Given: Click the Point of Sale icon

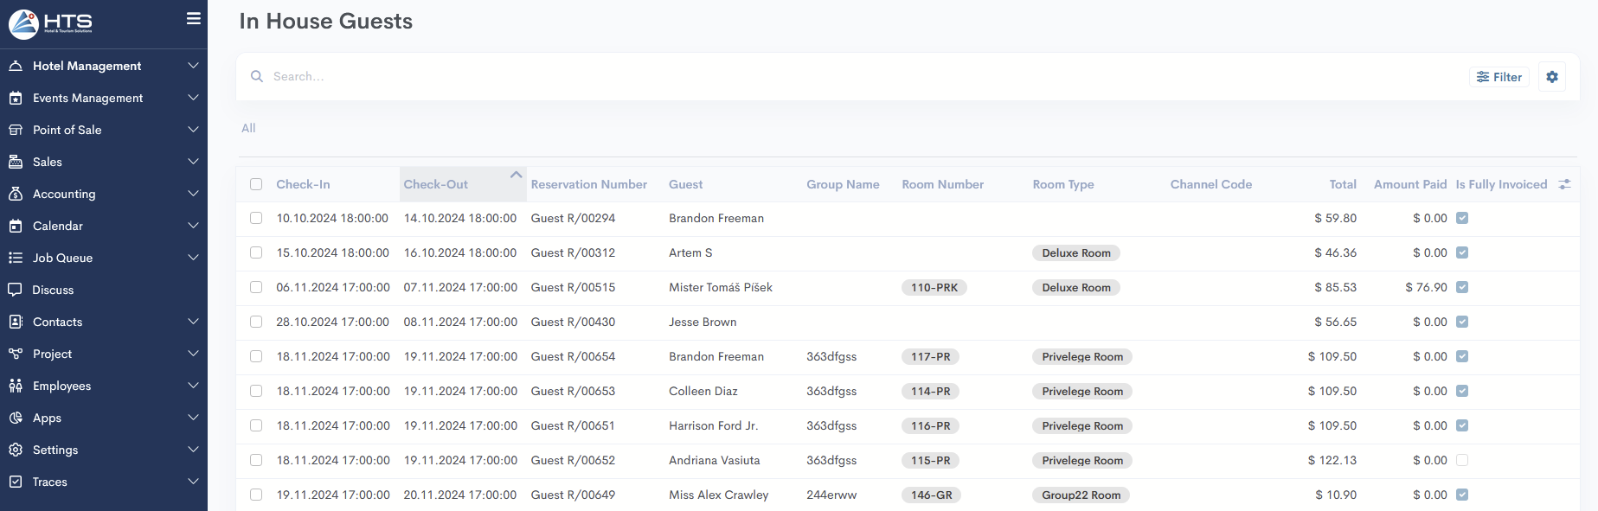Looking at the screenshot, I should coord(16,130).
